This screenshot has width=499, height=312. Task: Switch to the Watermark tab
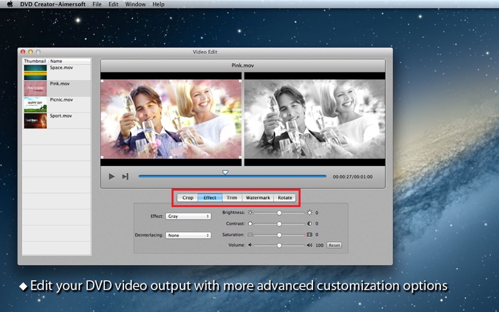pyautogui.click(x=258, y=198)
